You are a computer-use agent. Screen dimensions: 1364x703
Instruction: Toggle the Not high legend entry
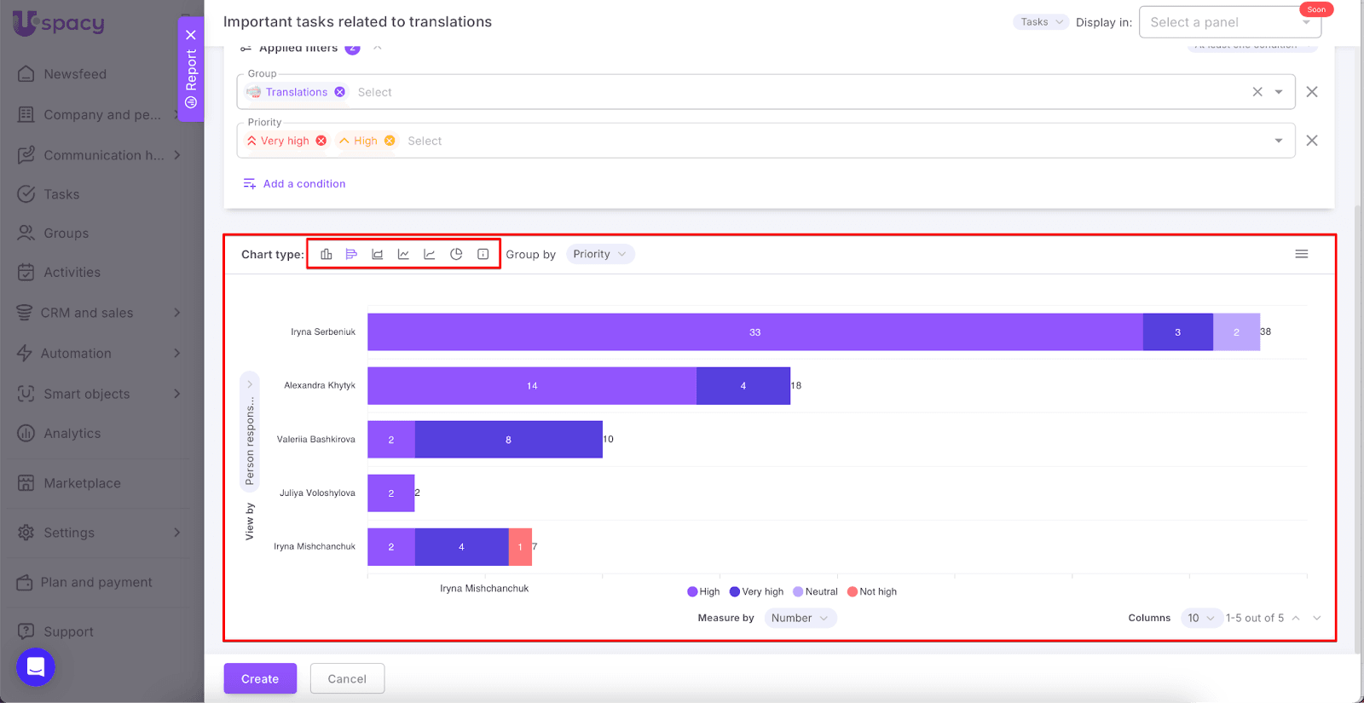pos(871,591)
